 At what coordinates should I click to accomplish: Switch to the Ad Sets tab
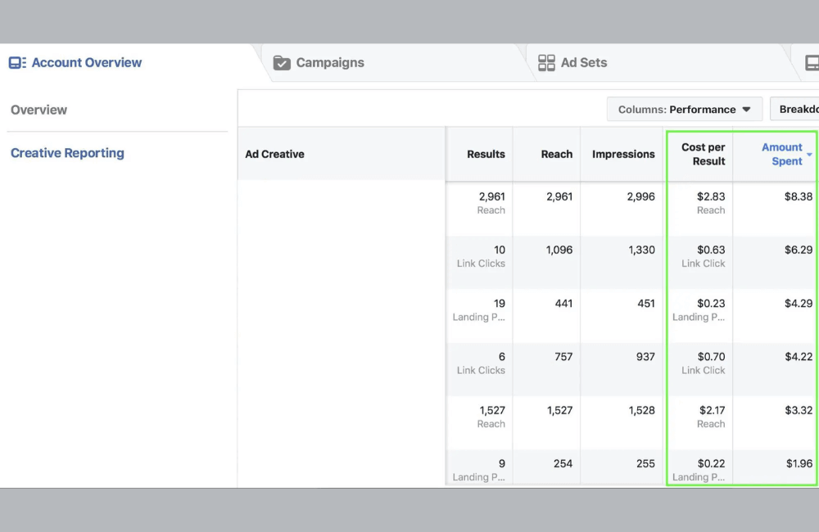tap(586, 62)
